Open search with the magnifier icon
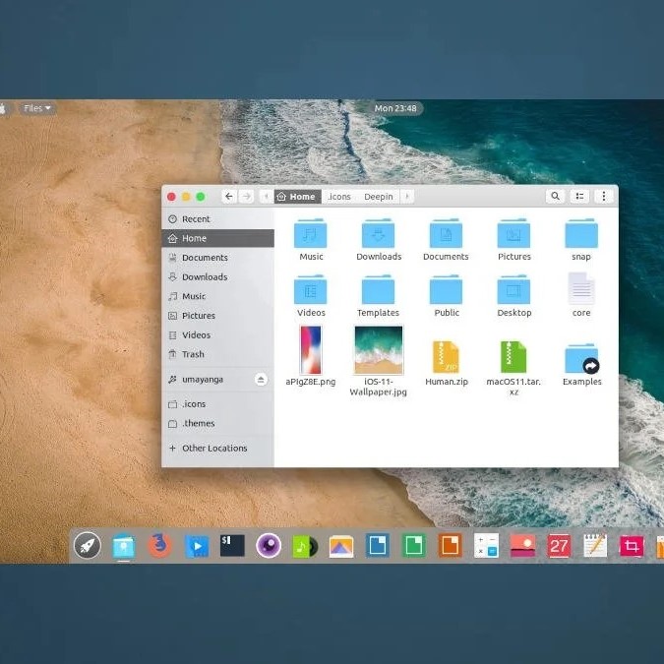Viewport: 664px width, 664px height. [x=555, y=196]
